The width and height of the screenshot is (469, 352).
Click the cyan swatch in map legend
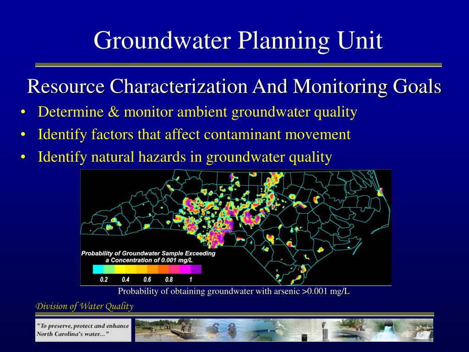[x=98, y=269]
